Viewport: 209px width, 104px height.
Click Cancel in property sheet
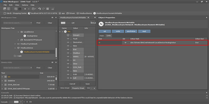pyautogui.click(x=72, y=84)
